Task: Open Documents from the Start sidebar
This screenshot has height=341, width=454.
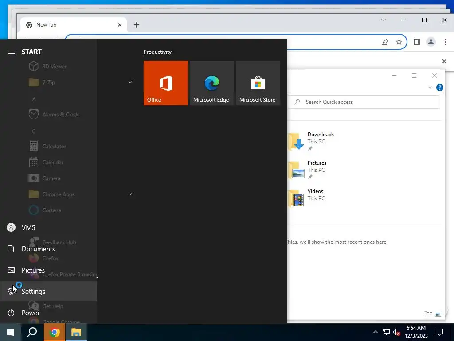Action: (48, 249)
